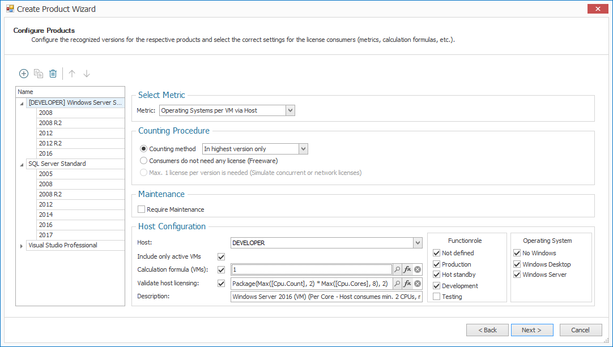Viewport: 613px width, 347px height.
Task: Click into host licensing Package formula field
Action: [312, 284]
